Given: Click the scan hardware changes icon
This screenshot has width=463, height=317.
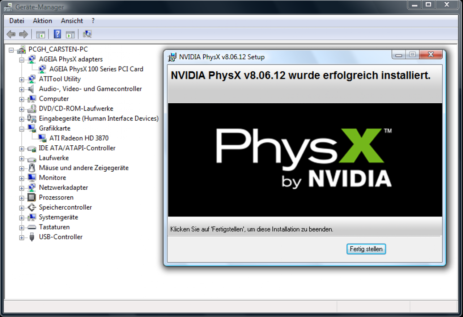Looking at the screenshot, I should tap(87, 34).
